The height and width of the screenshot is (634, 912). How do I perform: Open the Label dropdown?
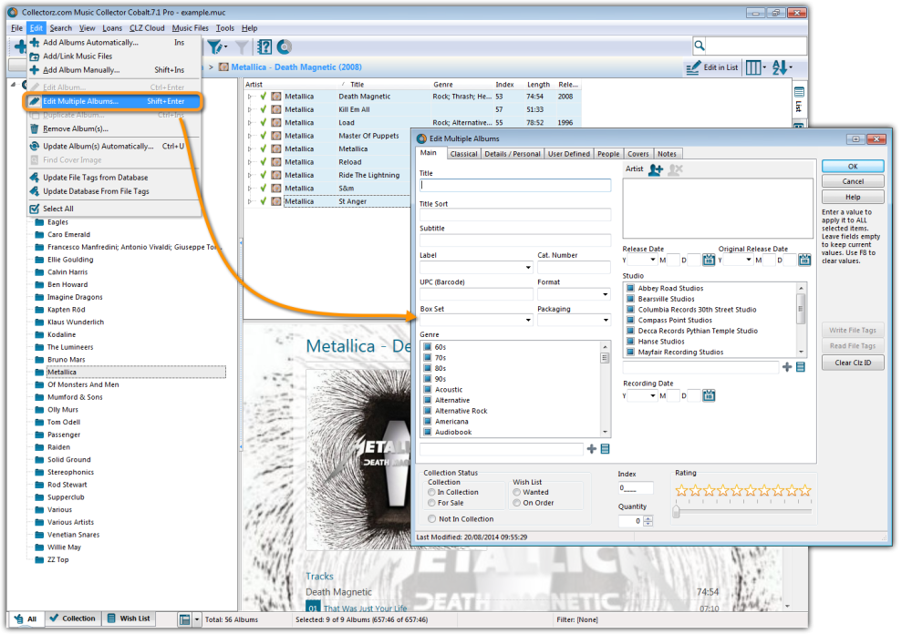[x=528, y=268]
